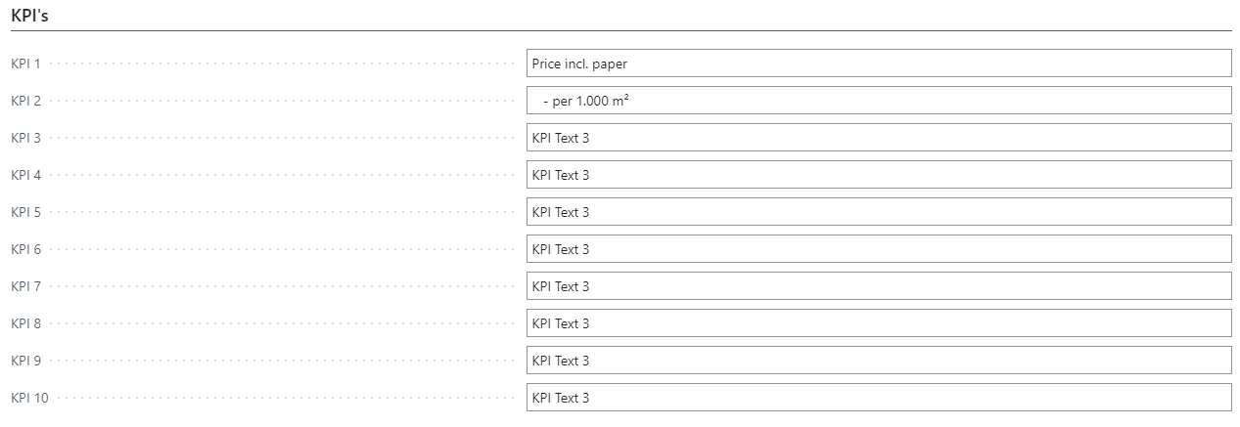Image resolution: width=1240 pixels, height=427 pixels.
Task: Select the KPI 4 text input field
Action: click(x=878, y=175)
